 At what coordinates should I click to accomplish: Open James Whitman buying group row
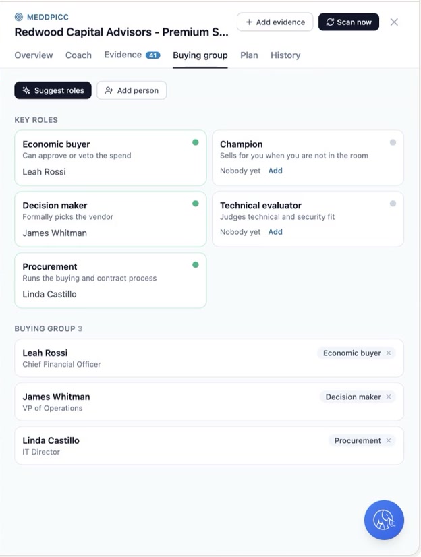(209, 402)
